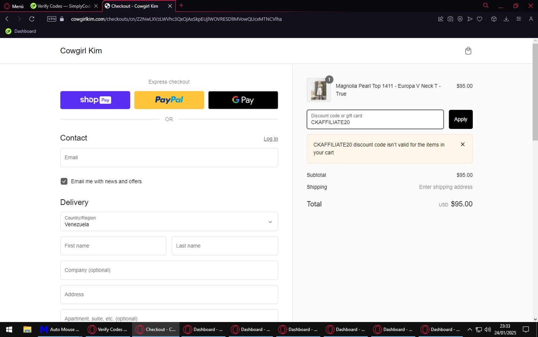Dismiss the invalid discount code message
Screen dimensions: 538x337
click(x=463, y=144)
